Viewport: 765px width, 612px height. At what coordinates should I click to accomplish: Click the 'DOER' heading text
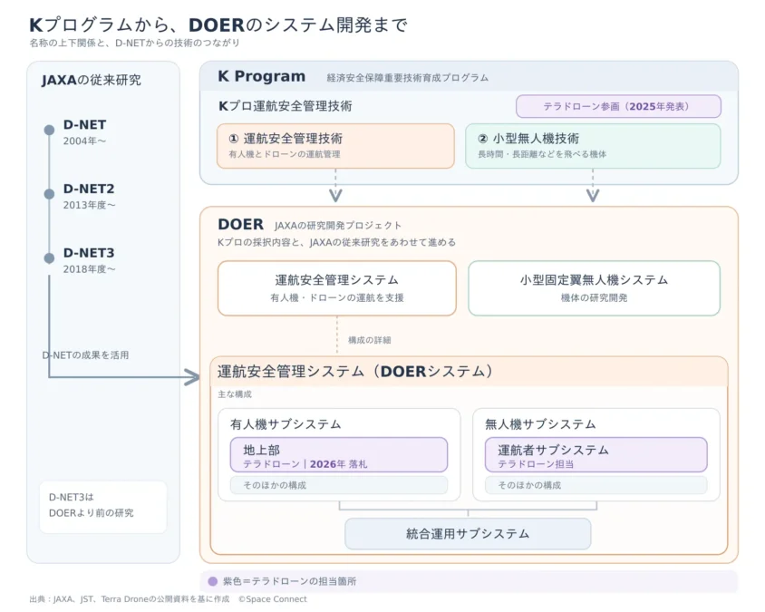[240, 225]
